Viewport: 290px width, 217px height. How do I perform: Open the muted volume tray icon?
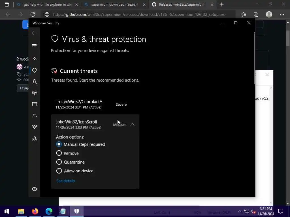[253, 211]
